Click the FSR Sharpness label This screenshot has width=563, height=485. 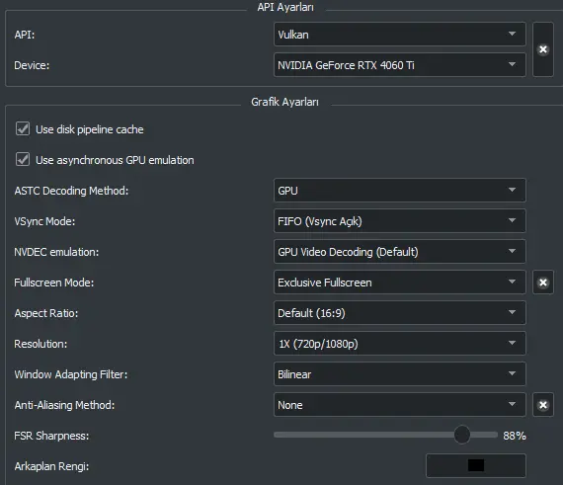pos(51,436)
